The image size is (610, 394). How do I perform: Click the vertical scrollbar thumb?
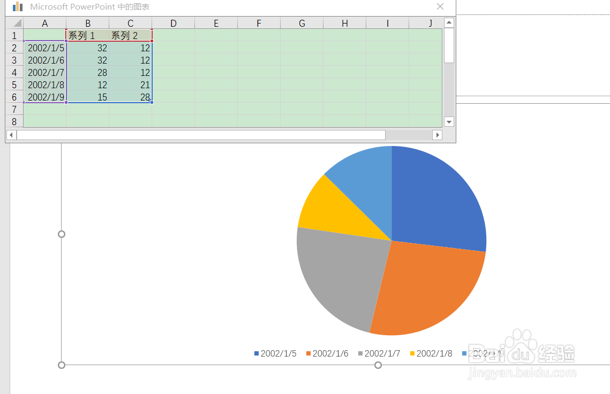coord(449,45)
